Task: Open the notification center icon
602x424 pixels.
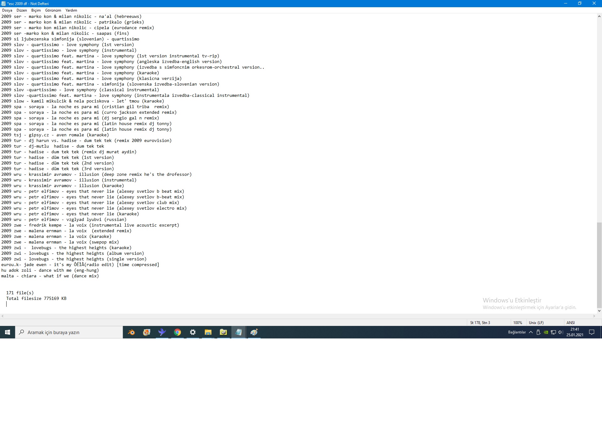Action: [x=592, y=332]
